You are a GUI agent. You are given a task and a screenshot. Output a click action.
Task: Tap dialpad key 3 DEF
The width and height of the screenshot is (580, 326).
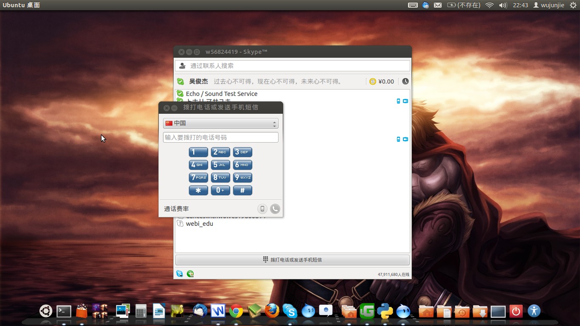[242, 152]
